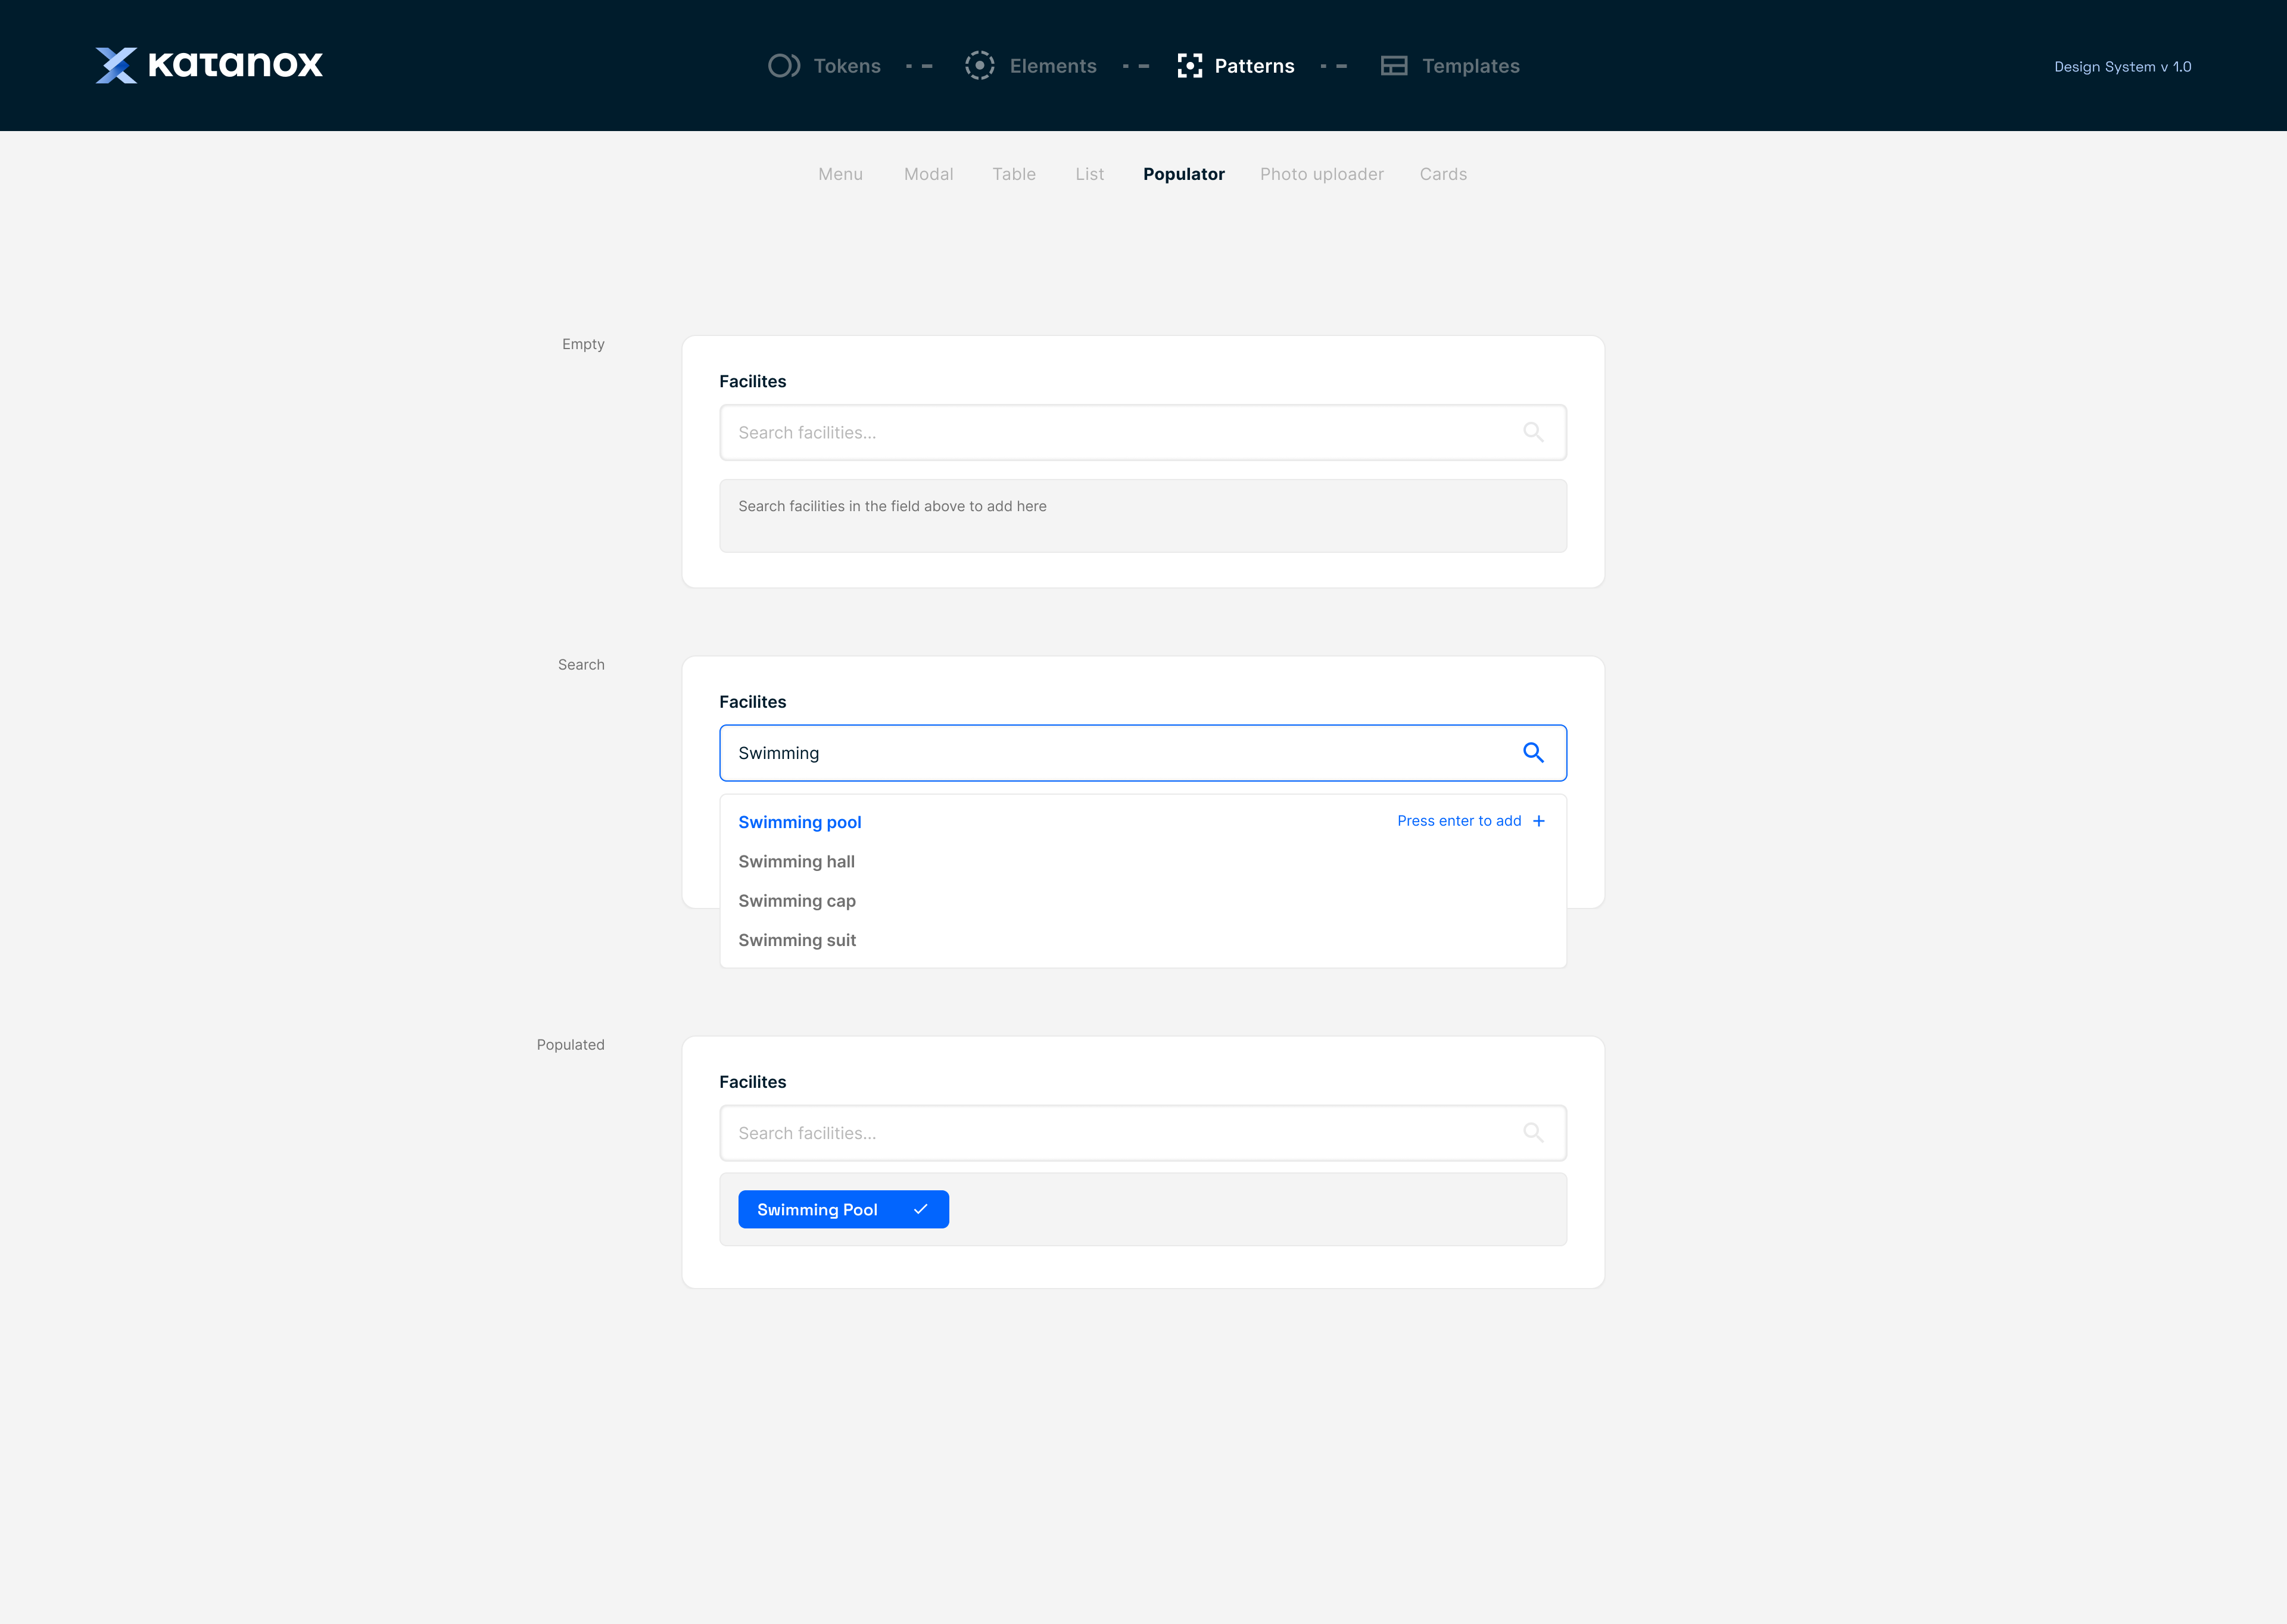Click the Patterns focus-frame icon
Image resolution: width=2287 pixels, height=1624 pixels.
click(x=1189, y=66)
